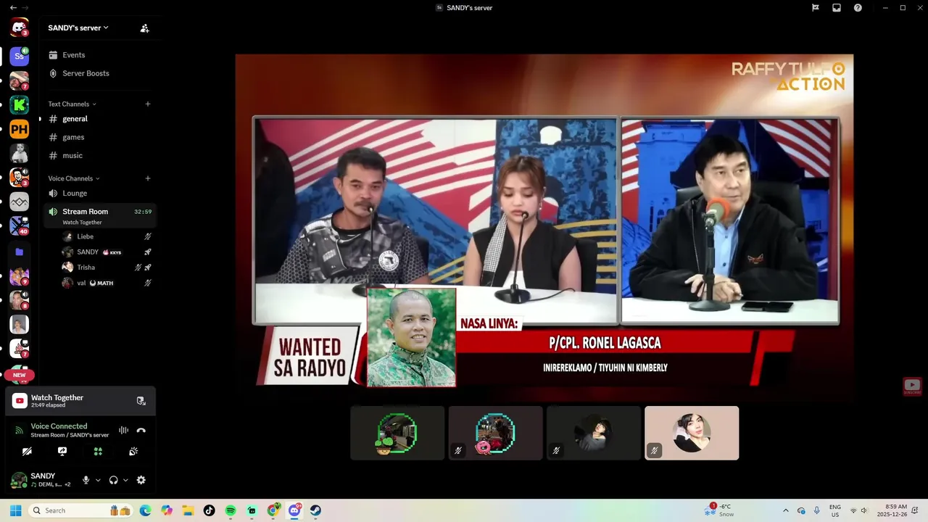This screenshot has width=928, height=522.
Task: Open Discord help question mark
Action: tap(858, 7)
